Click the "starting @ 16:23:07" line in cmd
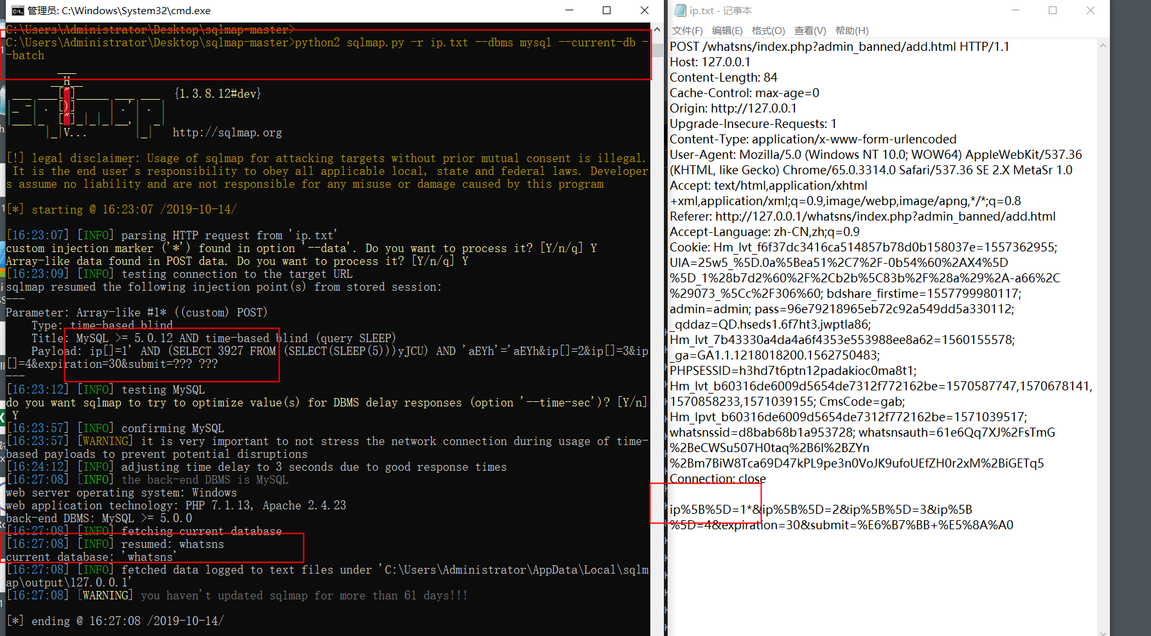 [121, 210]
